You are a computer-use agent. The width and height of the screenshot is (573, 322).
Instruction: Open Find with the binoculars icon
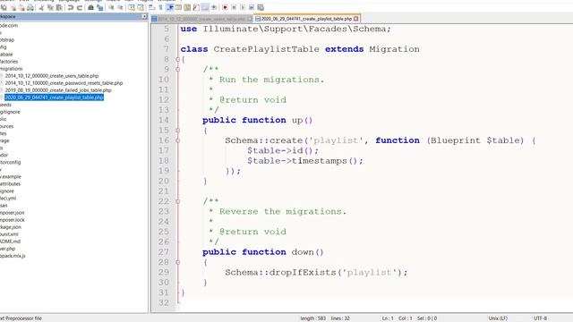[x=90, y=7]
